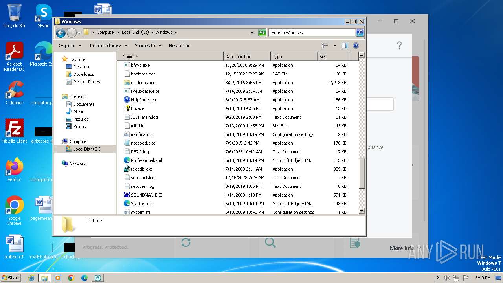Select setupact.log file
The image size is (503, 283).
[x=143, y=178]
